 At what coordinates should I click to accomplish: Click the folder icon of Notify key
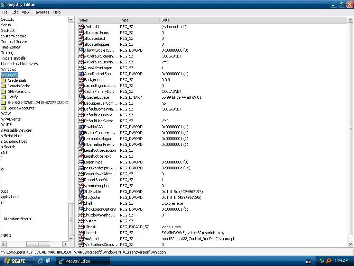tap(3, 97)
